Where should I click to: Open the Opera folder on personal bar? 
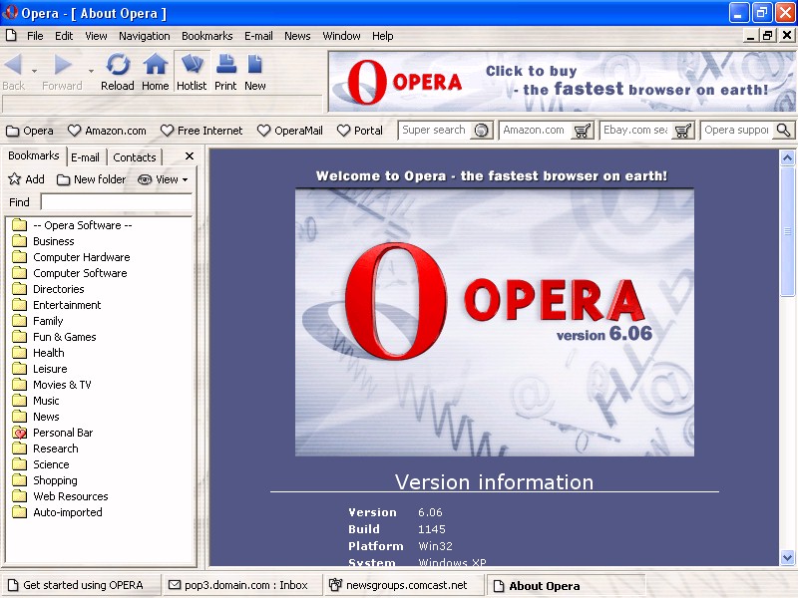click(x=30, y=131)
